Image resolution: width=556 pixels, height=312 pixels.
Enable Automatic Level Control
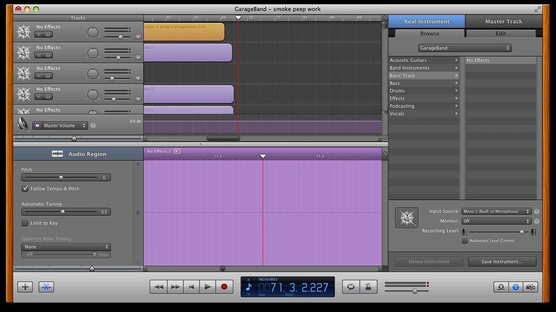pyautogui.click(x=465, y=241)
